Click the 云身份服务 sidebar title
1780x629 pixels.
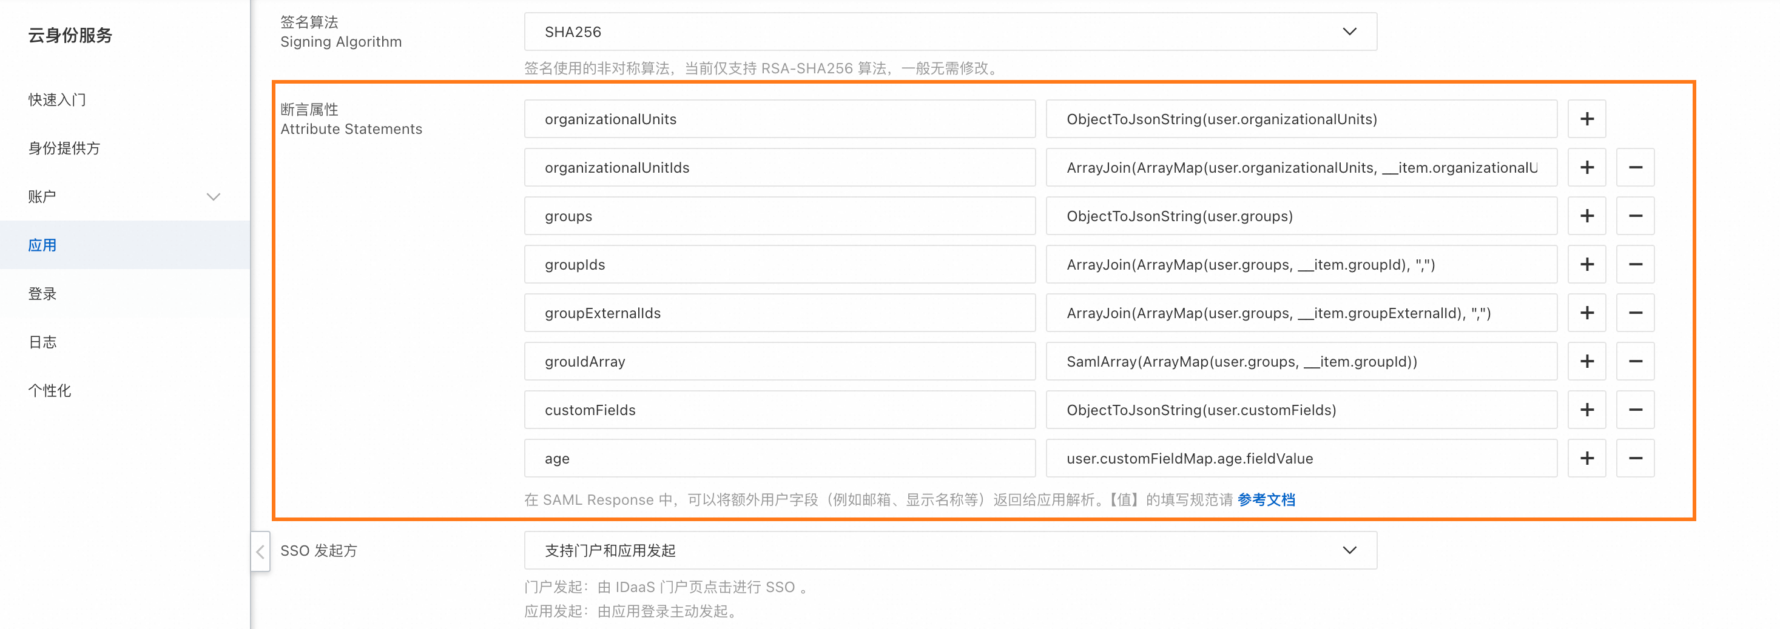coord(70,35)
